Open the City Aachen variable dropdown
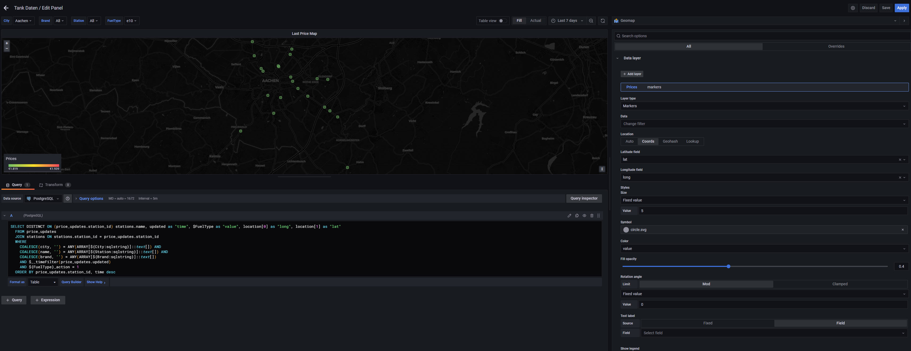 (23, 21)
